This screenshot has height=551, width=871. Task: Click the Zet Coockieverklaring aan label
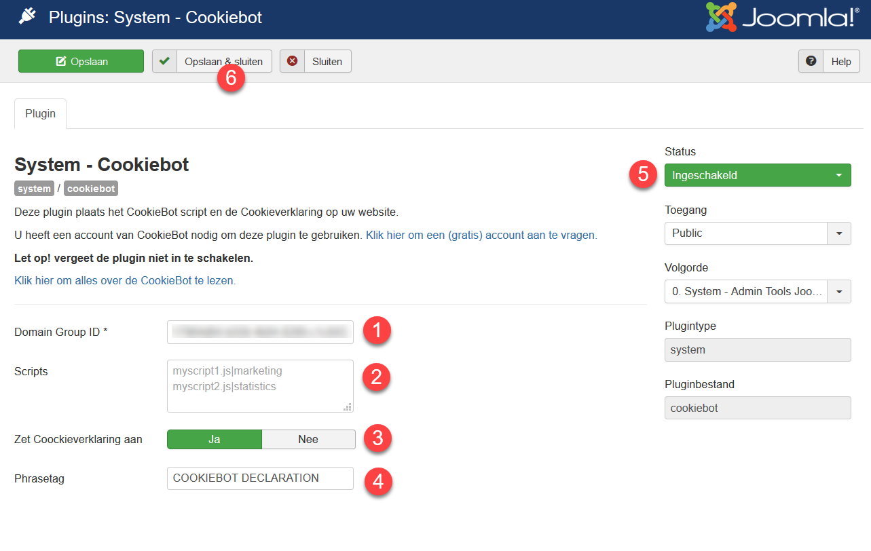[78, 439]
